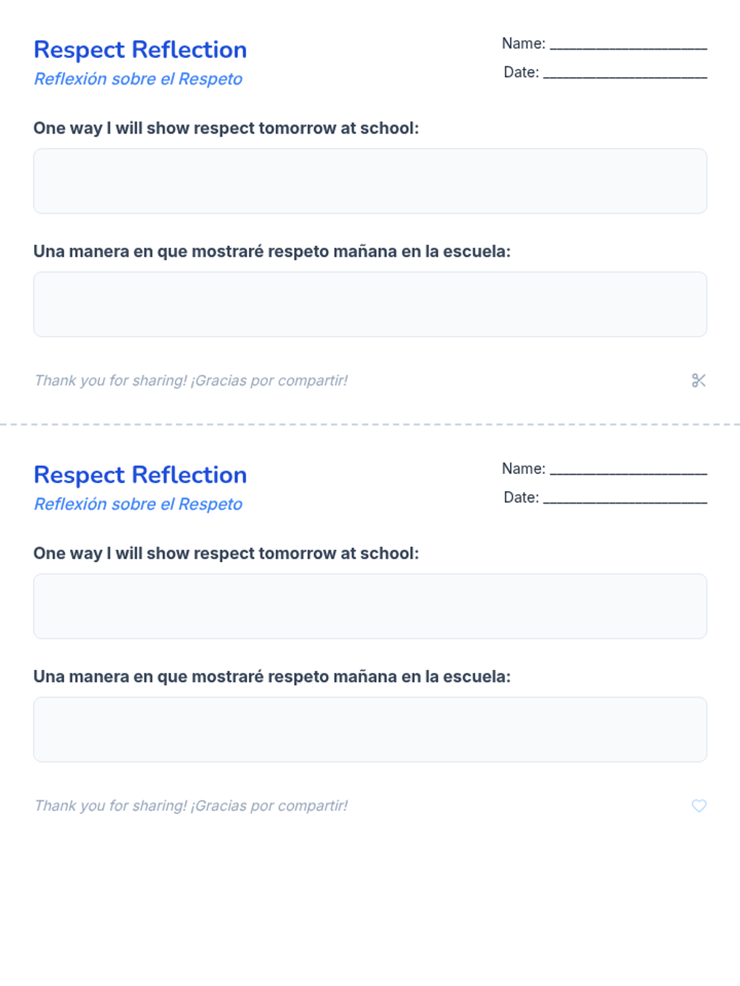This screenshot has height=986, width=740.
Task: Click second slip's "Respect Reflection" heading
Action: (x=140, y=475)
